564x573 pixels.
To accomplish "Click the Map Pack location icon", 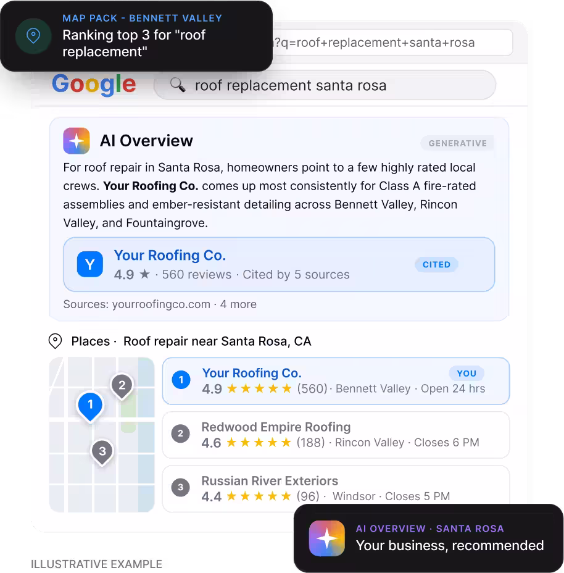I will tap(33, 36).
